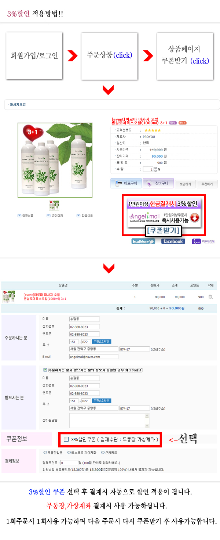This screenshot has width=220, height=540.
Task: Increase quantity with the 수량 up arrow
Action: point(155,168)
